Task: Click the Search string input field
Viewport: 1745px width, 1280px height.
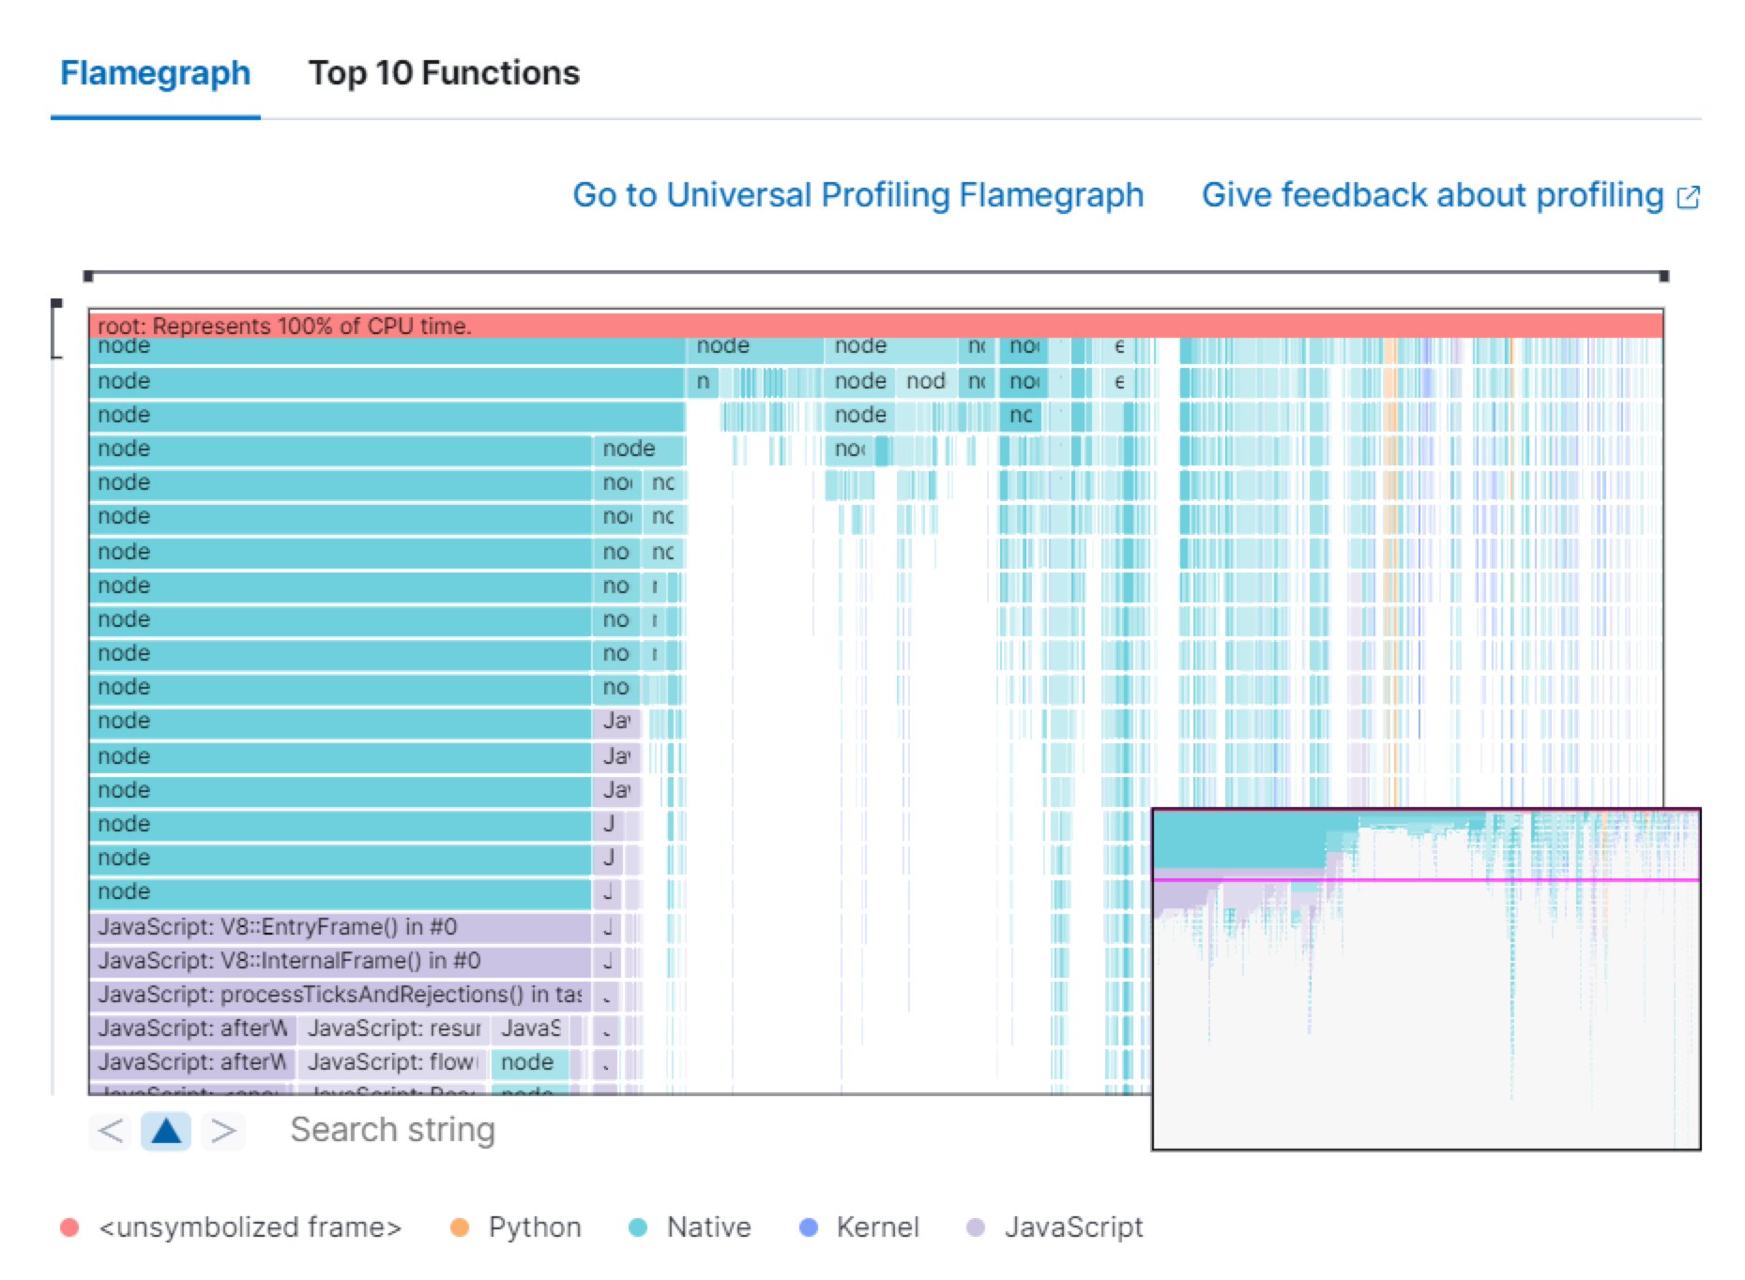Action: pyautogui.click(x=393, y=1131)
